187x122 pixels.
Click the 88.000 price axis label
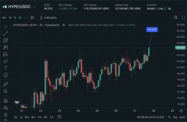coord(181,25)
